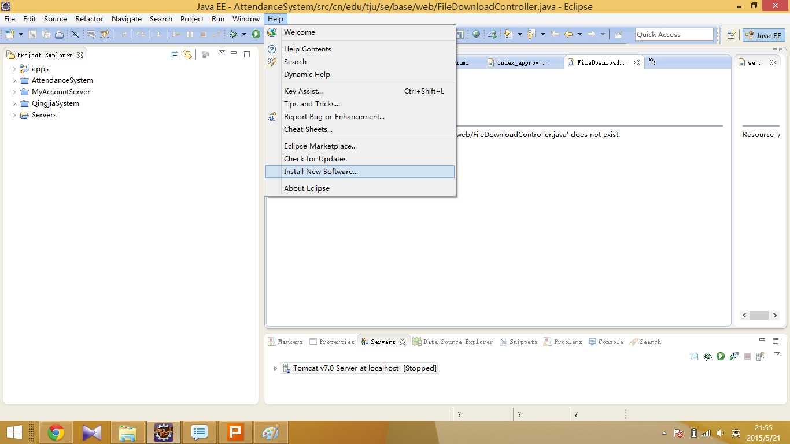Expand the MyAccountServer project
The height and width of the screenshot is (444, 790).
[14, 92]
